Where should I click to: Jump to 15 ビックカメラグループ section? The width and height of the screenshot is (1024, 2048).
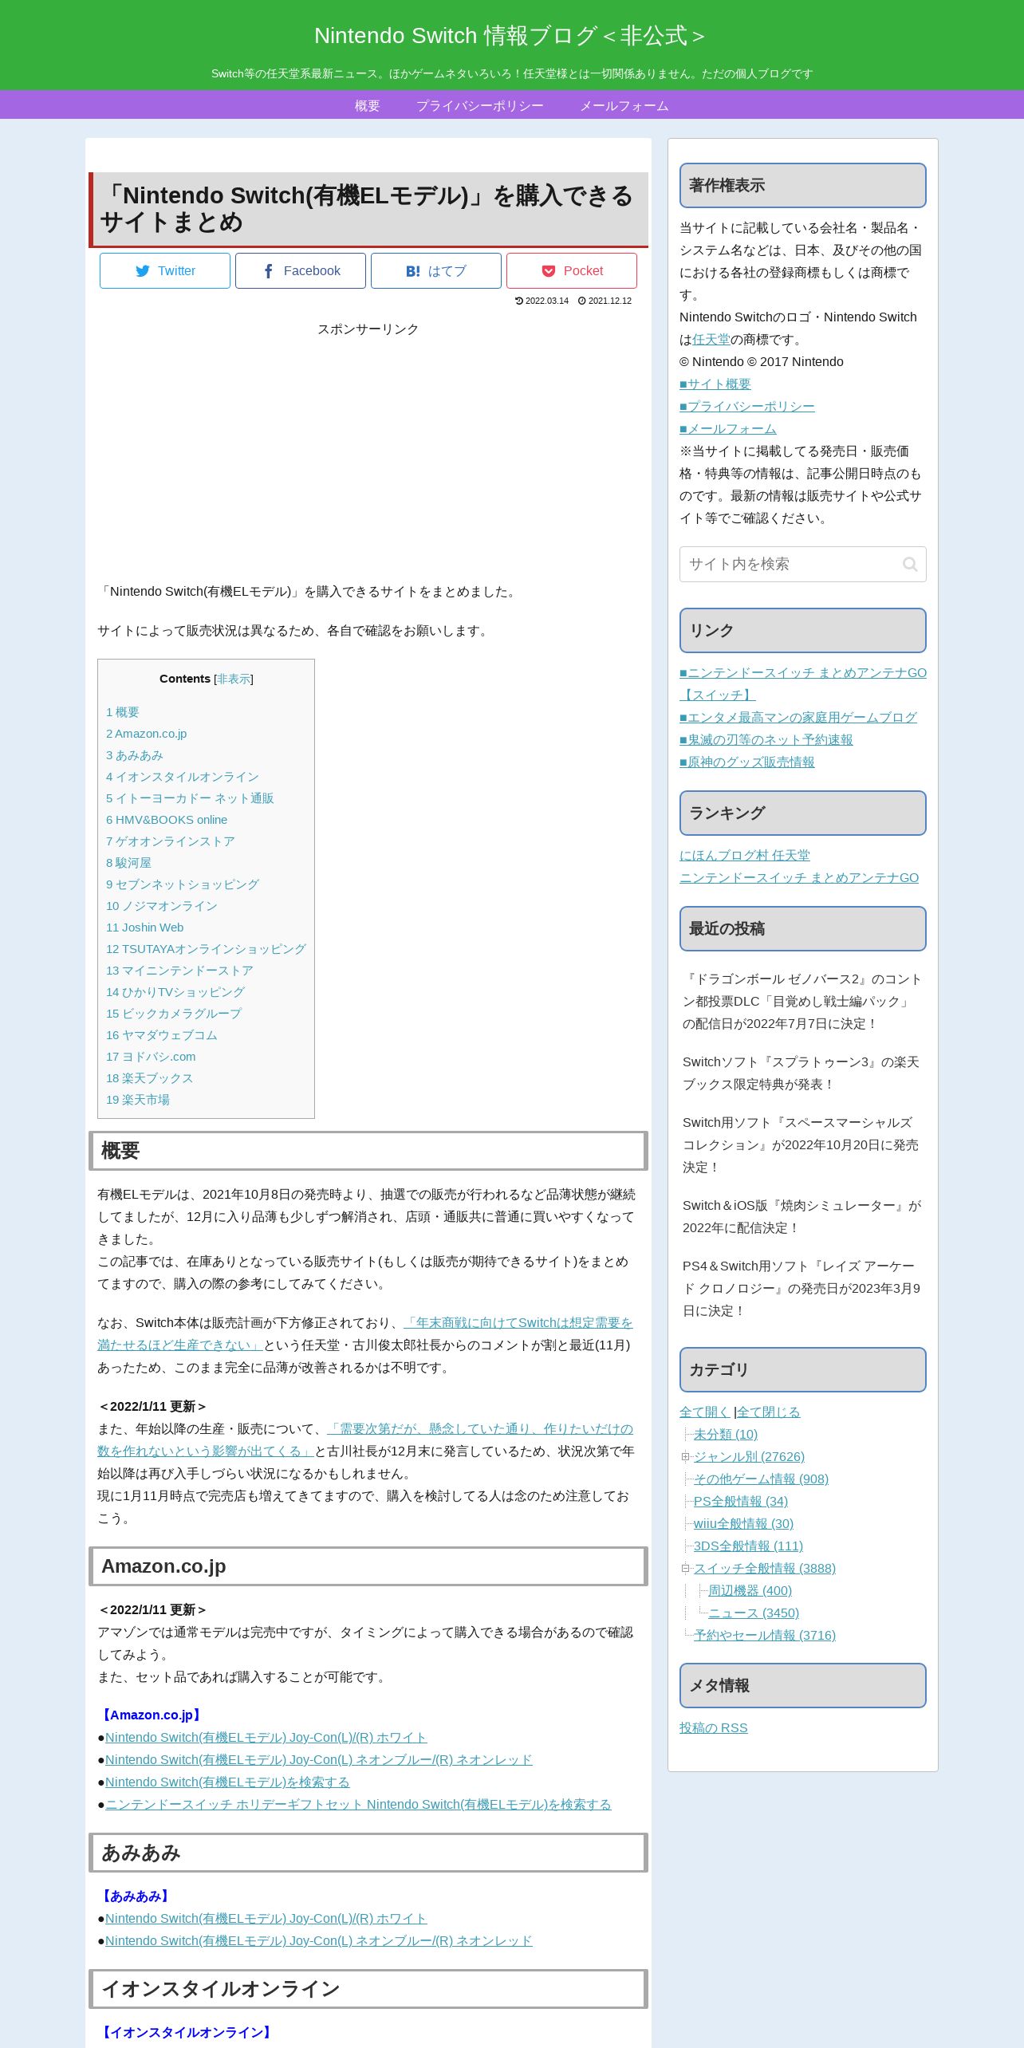(174, 1014)
